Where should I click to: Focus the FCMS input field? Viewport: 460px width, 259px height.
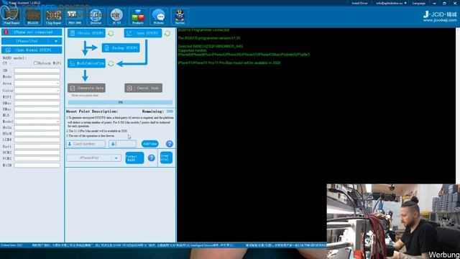[37, 158]
